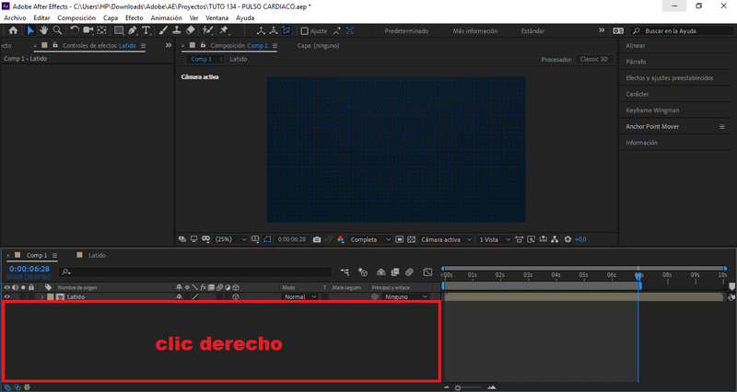Reset exposure icon in viewer footer

(567, 239)
